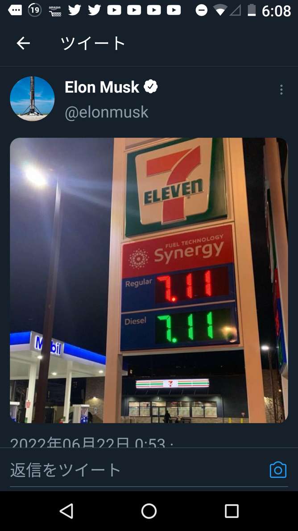The image size is (298, 531).
Task: Tap the verified badge next to Elon Musk
Action: click(151, 87)
